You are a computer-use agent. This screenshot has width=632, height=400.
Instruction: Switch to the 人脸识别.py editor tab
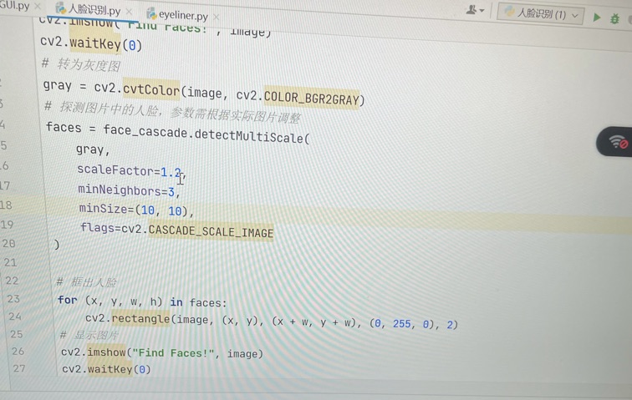coord(94,10)
